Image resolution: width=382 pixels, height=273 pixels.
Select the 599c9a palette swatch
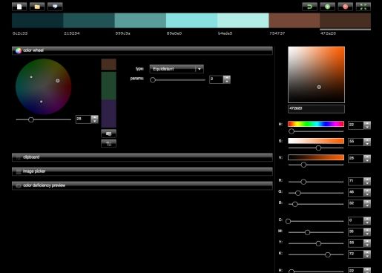click(140, 20)
